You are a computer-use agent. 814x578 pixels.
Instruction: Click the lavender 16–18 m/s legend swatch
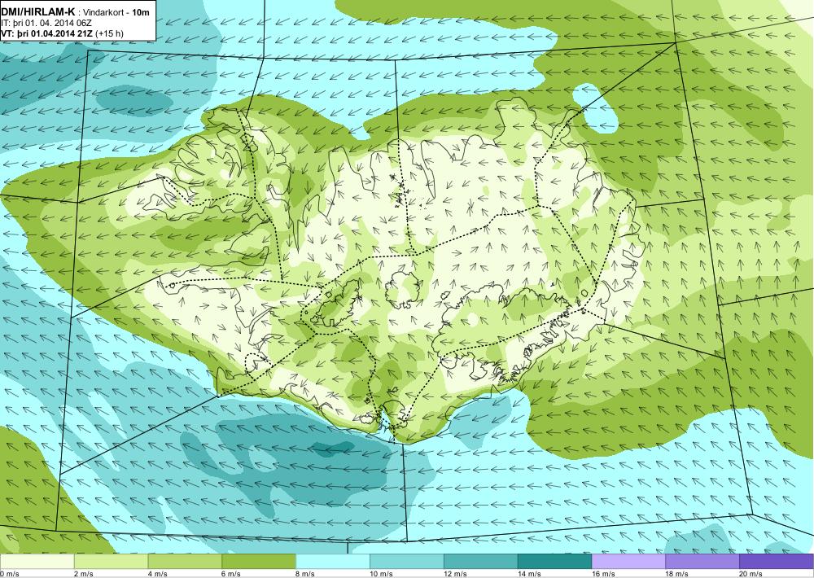(x=628, y=562)
